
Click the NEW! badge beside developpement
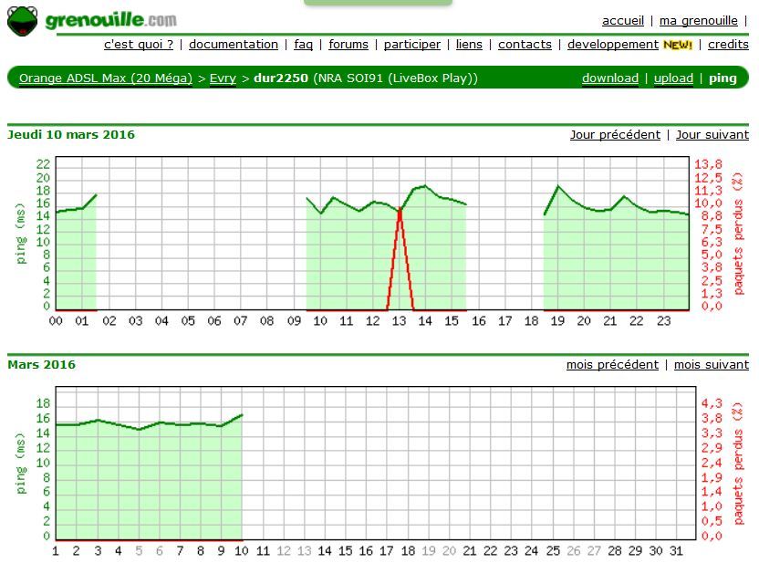(x=677, y=45)
